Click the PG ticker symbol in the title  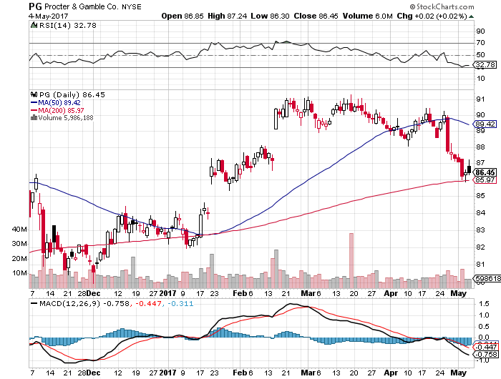click(35, 6)
